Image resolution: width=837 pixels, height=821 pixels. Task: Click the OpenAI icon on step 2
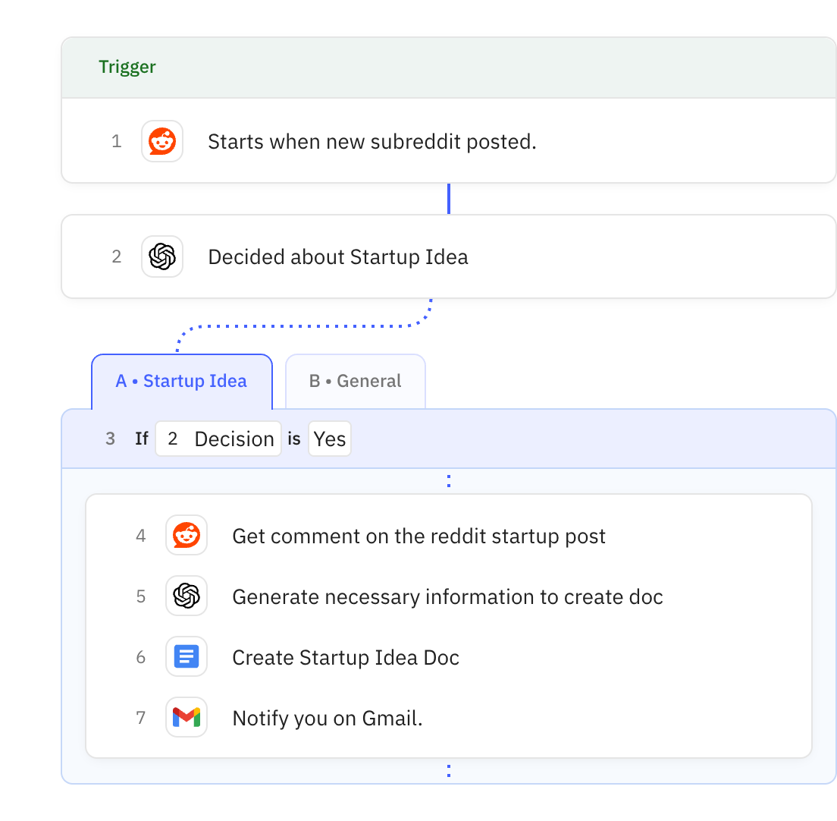(161, 256)
